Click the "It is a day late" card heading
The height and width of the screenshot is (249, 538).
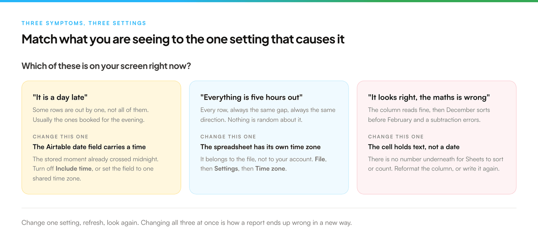60,97
